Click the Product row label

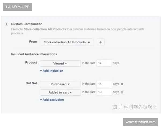[x=31, y=63]
